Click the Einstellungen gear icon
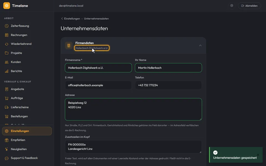Viewport: 266px width, 166px height. [7, 131]
